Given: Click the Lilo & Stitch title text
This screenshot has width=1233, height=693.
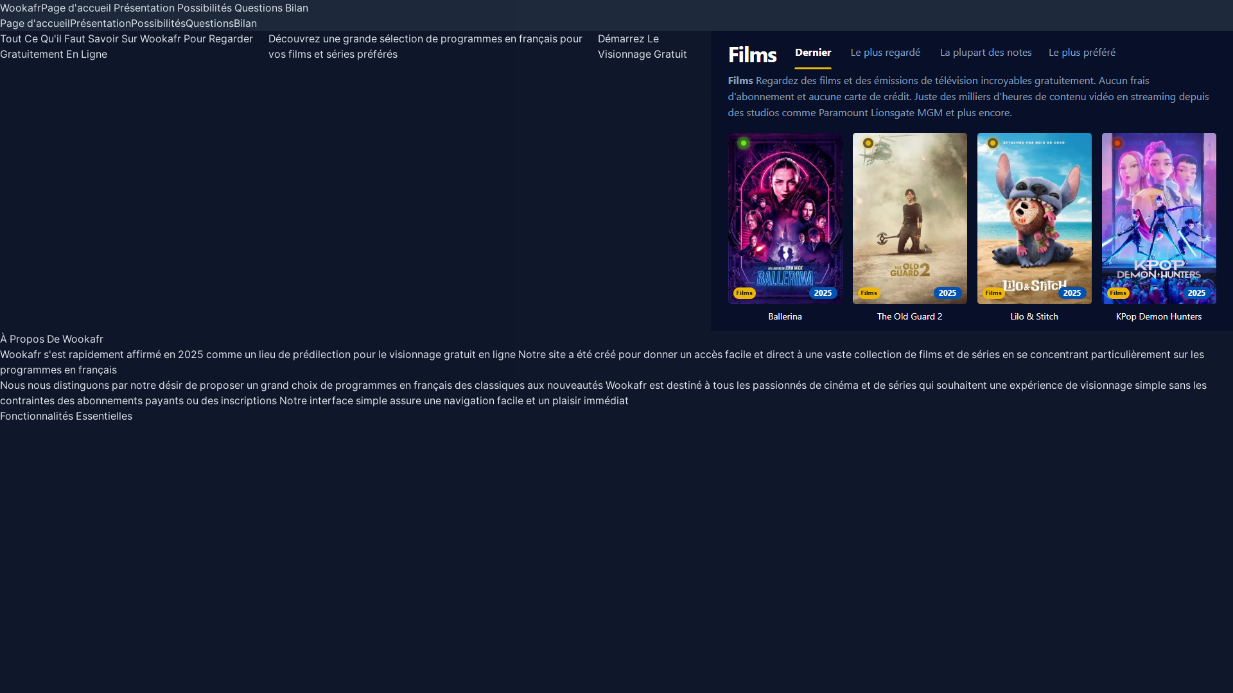Looking at the screenshot, I should tap(1035, 316).
